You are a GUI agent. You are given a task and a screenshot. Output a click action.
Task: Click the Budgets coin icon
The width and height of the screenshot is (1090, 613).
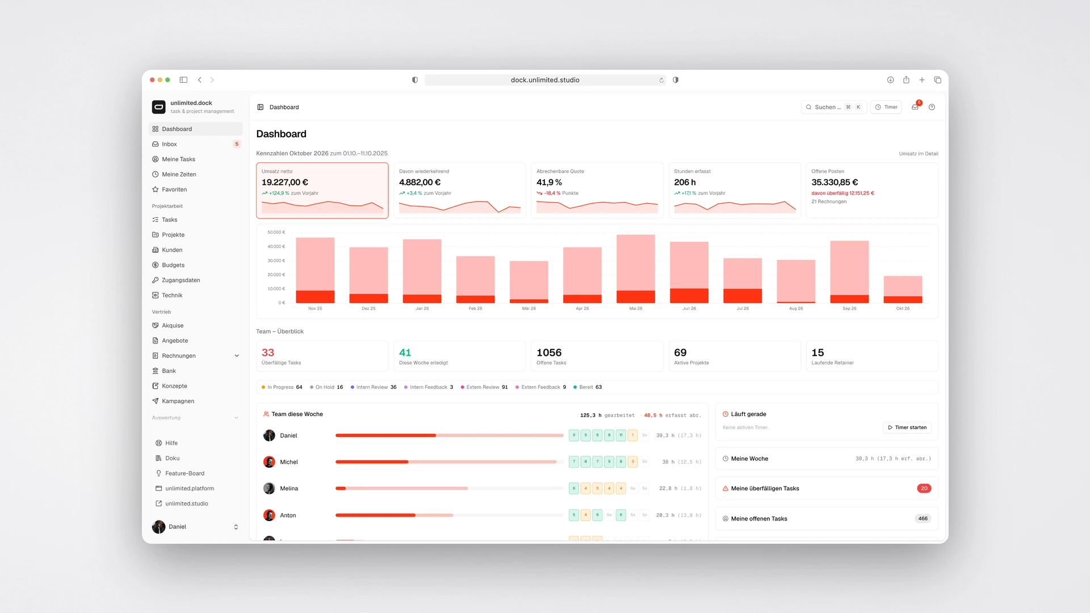coord(156,265)
